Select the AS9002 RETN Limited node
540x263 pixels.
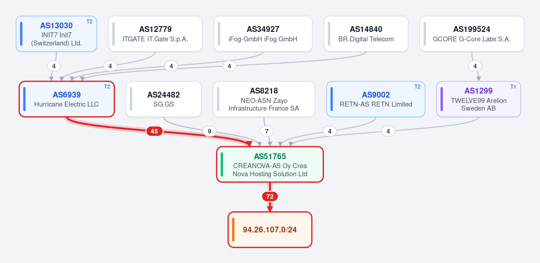point(376,99)
